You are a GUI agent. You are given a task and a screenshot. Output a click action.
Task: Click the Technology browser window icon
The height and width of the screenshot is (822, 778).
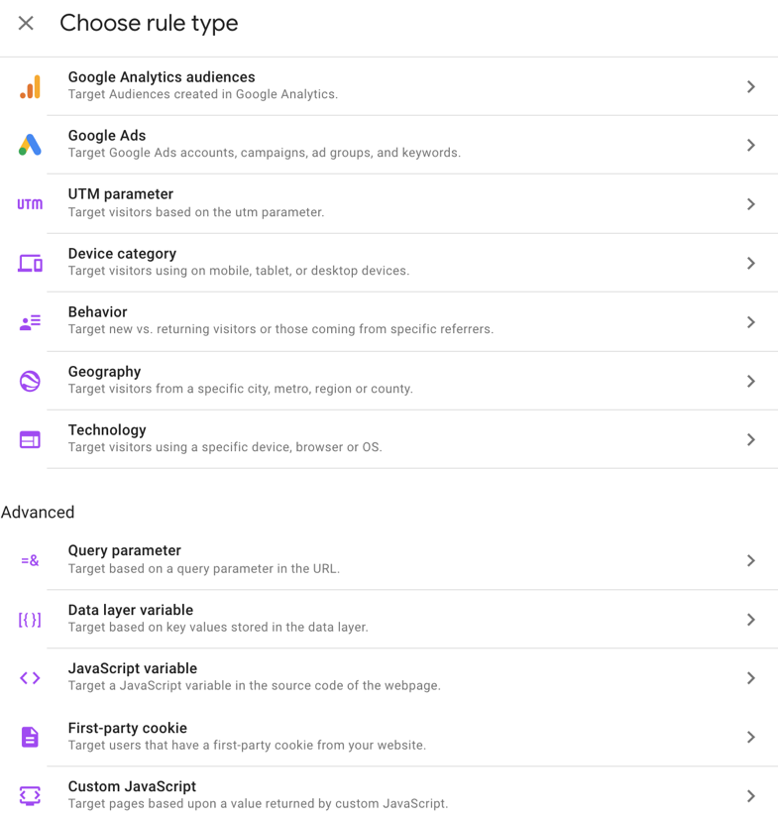click(30, 439)
